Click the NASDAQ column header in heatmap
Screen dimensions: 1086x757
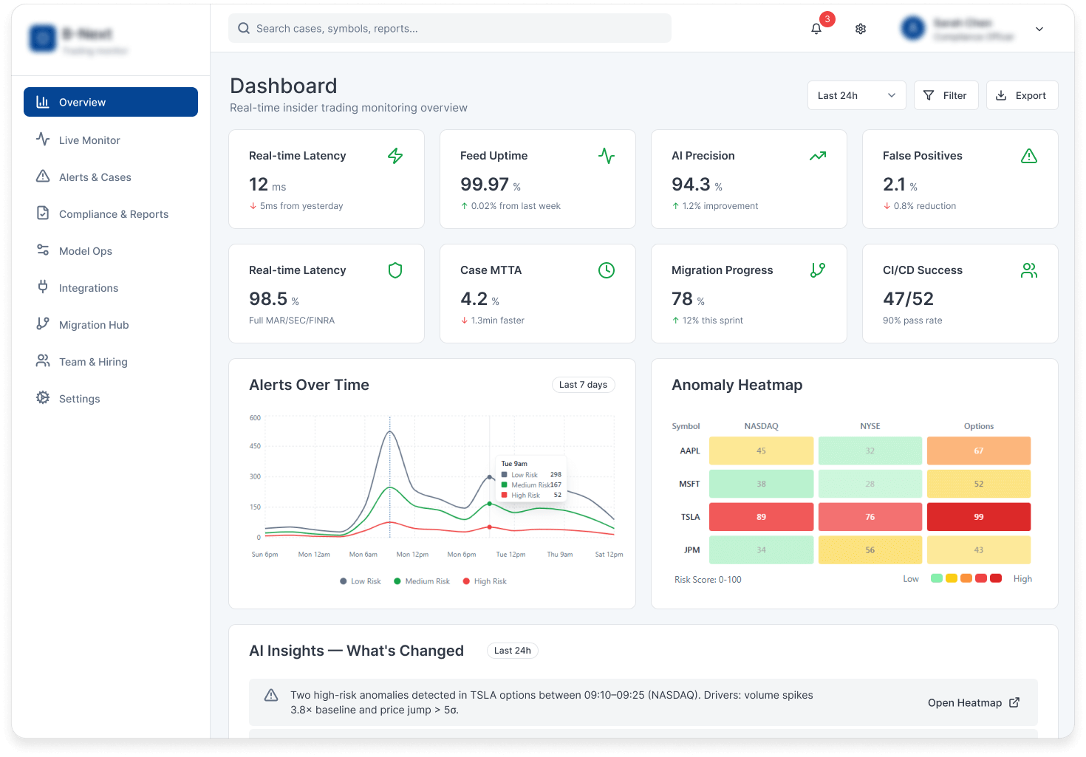point(761,426)
